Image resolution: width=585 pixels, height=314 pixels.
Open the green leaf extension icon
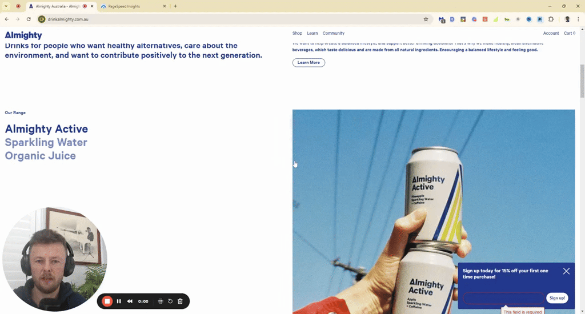[496, 19]
